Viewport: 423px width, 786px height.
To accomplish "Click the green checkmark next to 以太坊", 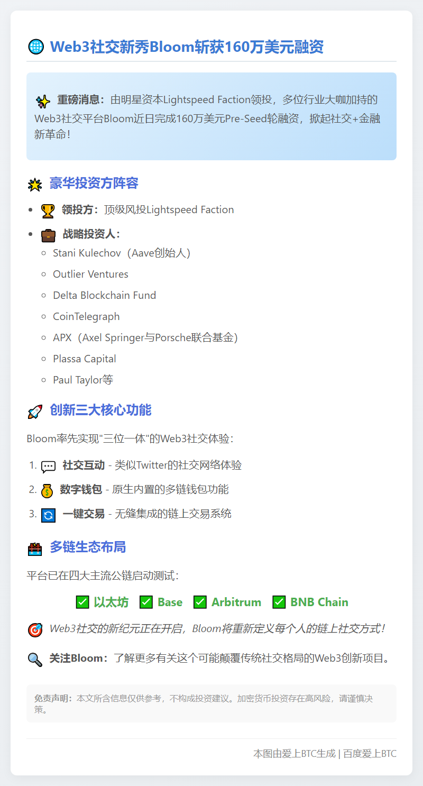I will [82, 602].
